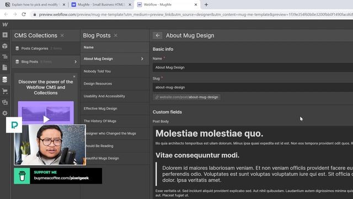Open the Settings gear icon in sidebar
This screenshot has width=353, height=199.
click(5, 113)
